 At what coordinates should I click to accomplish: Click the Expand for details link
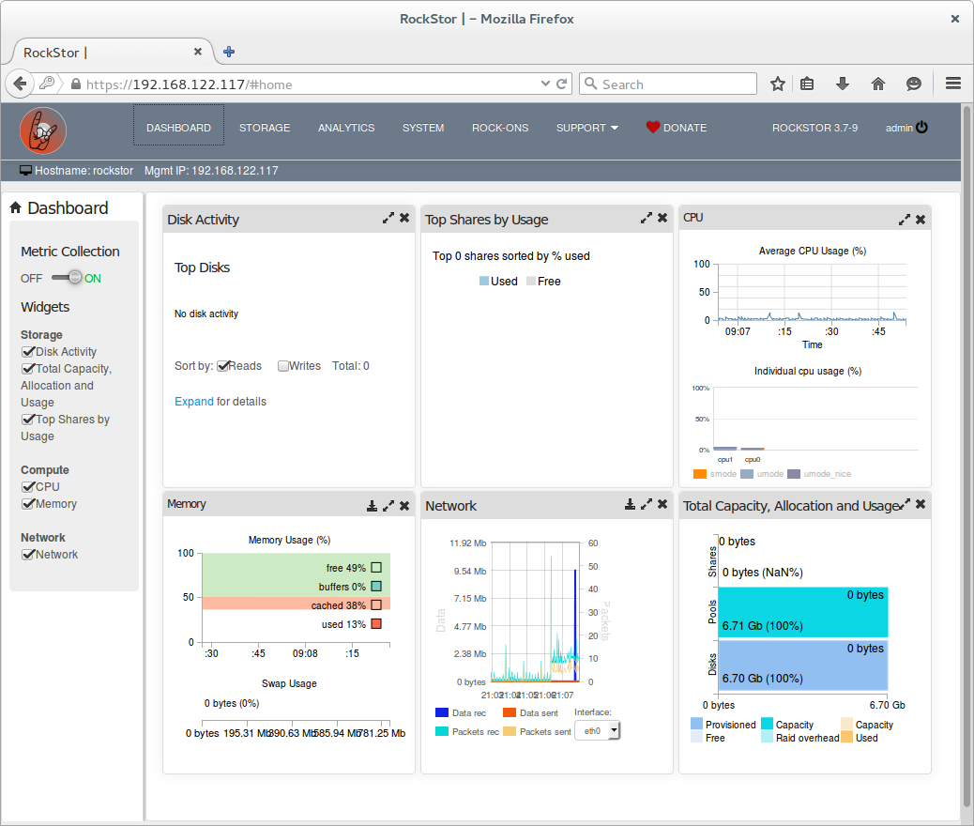click(x=194, y=402)
